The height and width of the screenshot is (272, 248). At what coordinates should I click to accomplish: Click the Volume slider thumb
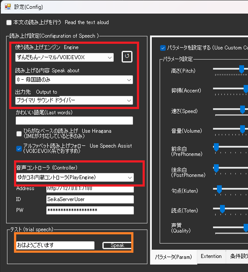242,129
